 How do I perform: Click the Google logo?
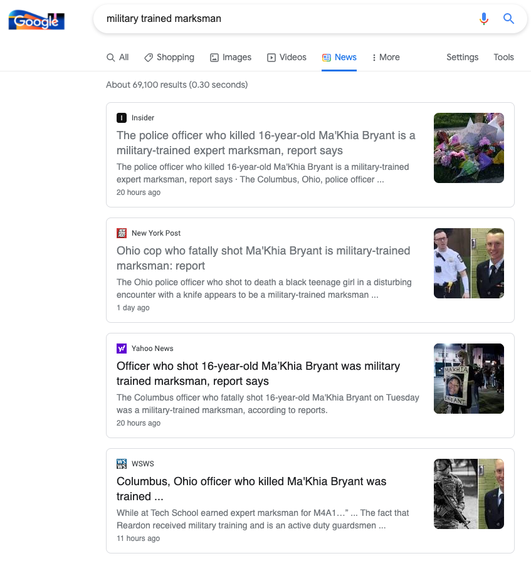[36, 20]
